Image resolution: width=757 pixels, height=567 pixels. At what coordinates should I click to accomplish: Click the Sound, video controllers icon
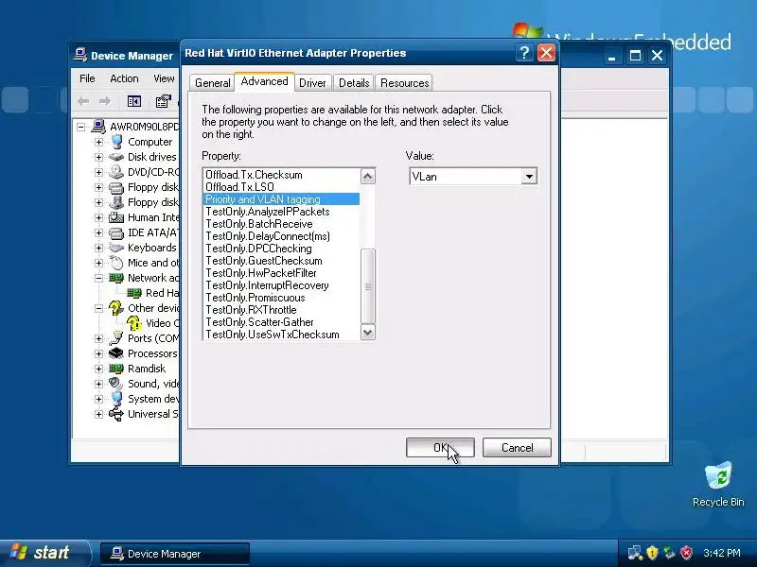click(116, 384)
